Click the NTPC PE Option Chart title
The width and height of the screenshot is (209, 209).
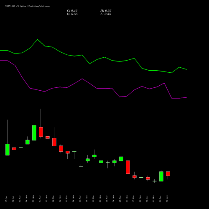click(28, 6)
